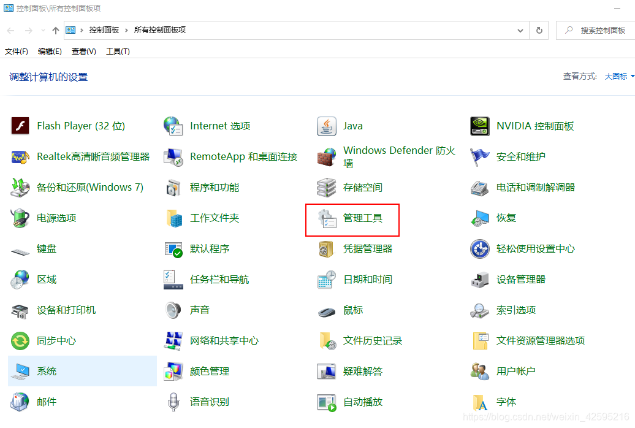Open the 字体 fonts folder icon
635x428 pixels.
coord(480,402)
